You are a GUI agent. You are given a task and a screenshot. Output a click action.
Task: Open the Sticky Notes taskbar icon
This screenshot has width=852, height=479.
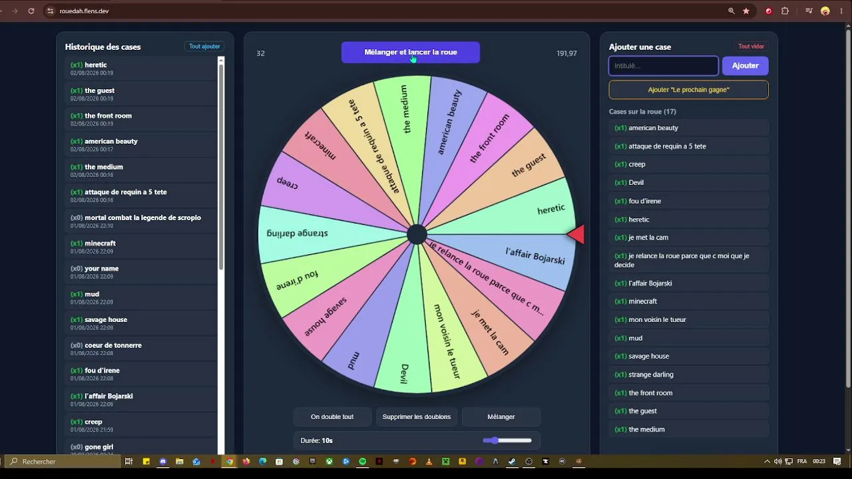point(146,461)
